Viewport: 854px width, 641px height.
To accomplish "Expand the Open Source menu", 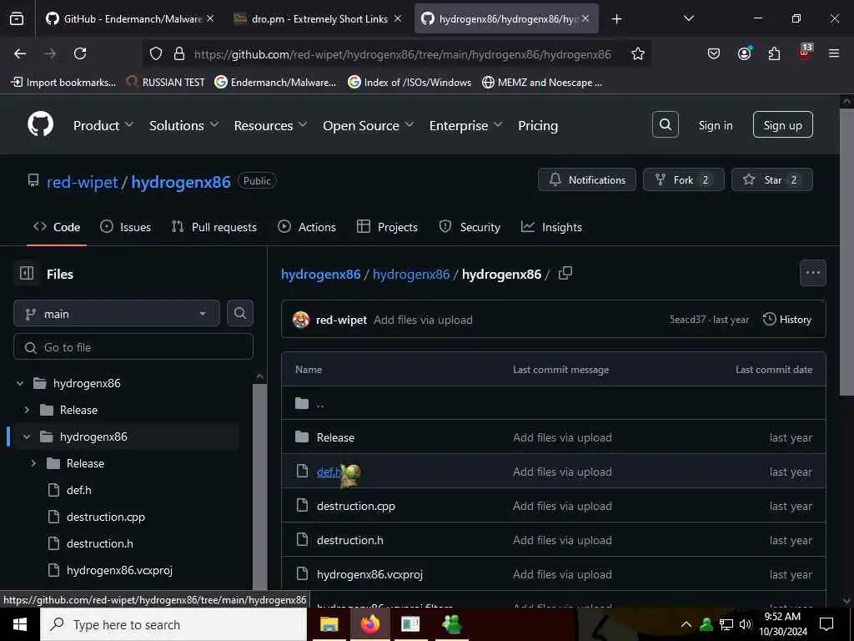I will pyautogui.click(x=368, y=125).
